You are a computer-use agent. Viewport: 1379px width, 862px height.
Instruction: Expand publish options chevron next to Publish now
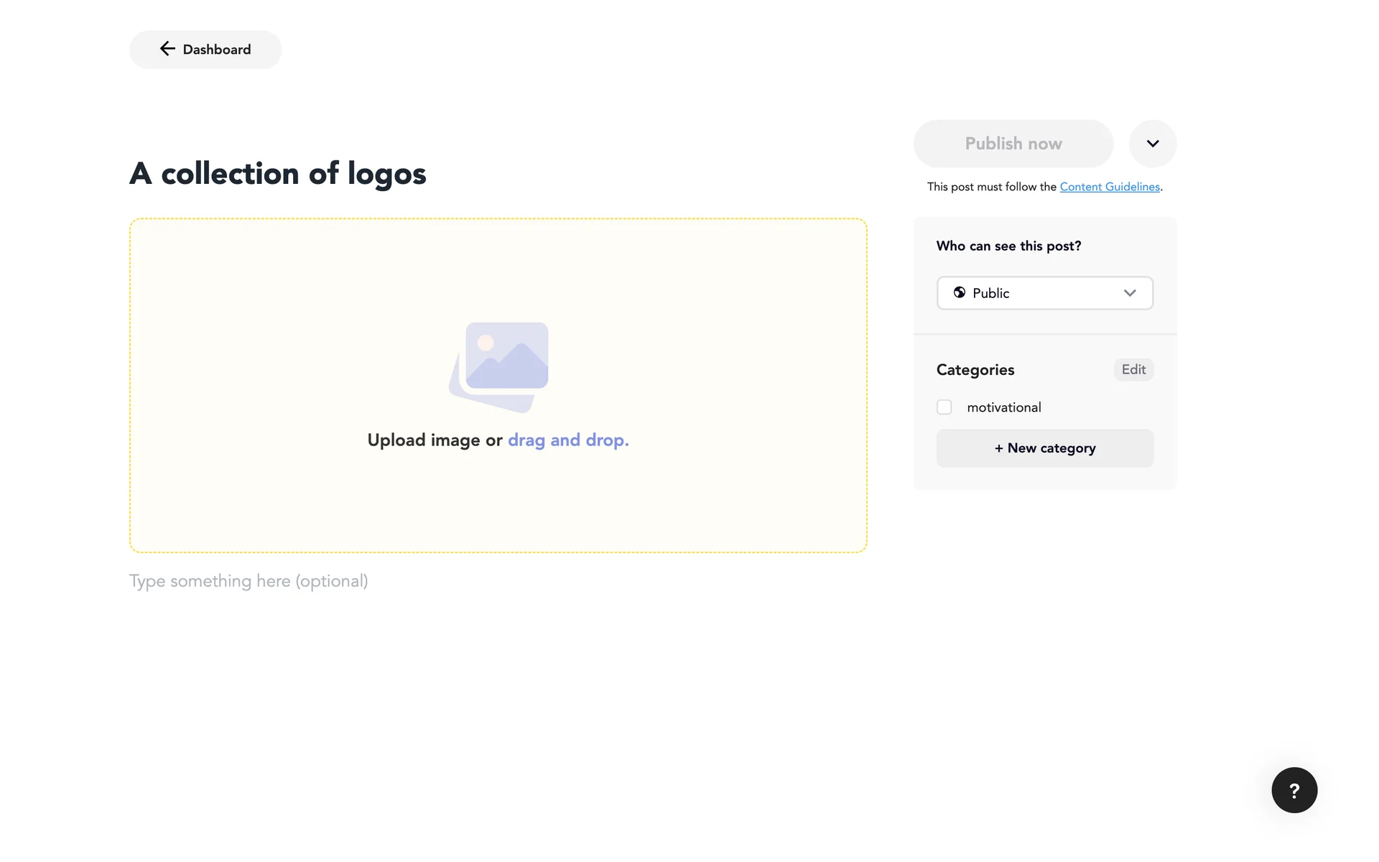[x=1153, y=144]
